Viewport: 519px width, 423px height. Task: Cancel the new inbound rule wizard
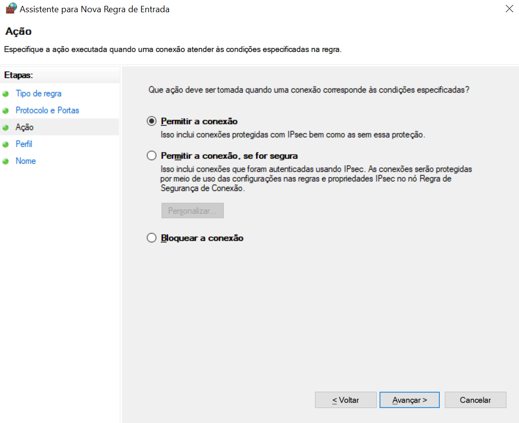tap(475, 400)
